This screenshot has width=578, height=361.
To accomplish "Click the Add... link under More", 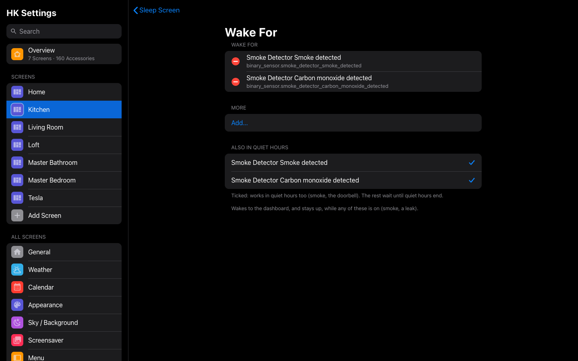I will [240, 123].
